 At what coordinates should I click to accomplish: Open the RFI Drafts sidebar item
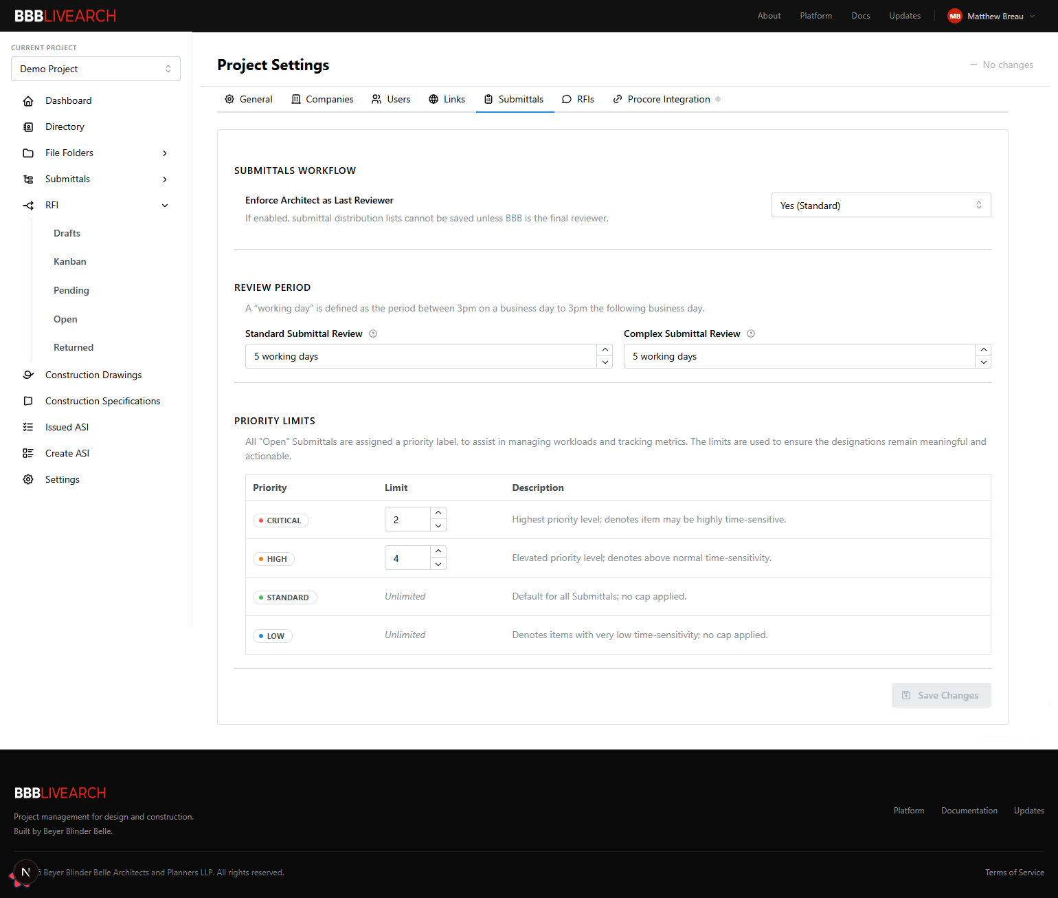click(x=67, y=233)
